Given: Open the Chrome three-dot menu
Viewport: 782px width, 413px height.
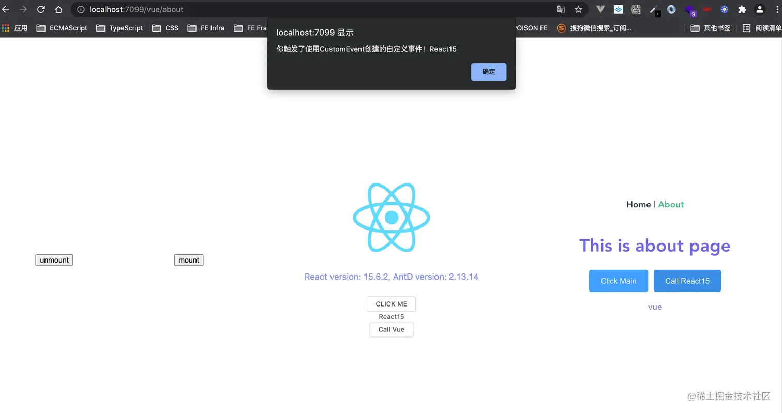Looking at the screenshot, I should coord(777,9).
